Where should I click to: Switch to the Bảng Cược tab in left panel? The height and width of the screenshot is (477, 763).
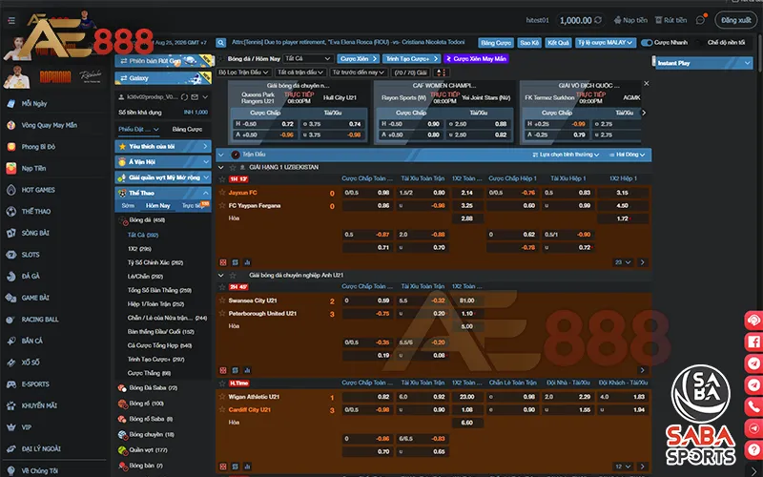(187, 129)
